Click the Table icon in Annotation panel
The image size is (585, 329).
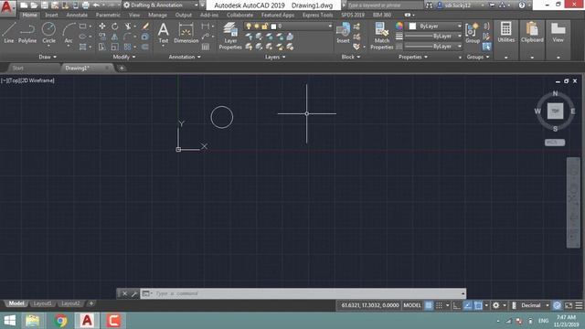coord(206,47)
